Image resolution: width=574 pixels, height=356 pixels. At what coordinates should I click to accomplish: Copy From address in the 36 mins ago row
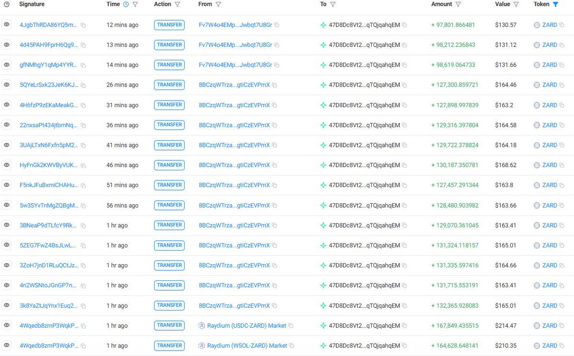point(275,125)
